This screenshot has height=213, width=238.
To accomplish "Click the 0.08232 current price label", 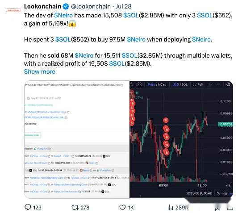I will 226,124.
